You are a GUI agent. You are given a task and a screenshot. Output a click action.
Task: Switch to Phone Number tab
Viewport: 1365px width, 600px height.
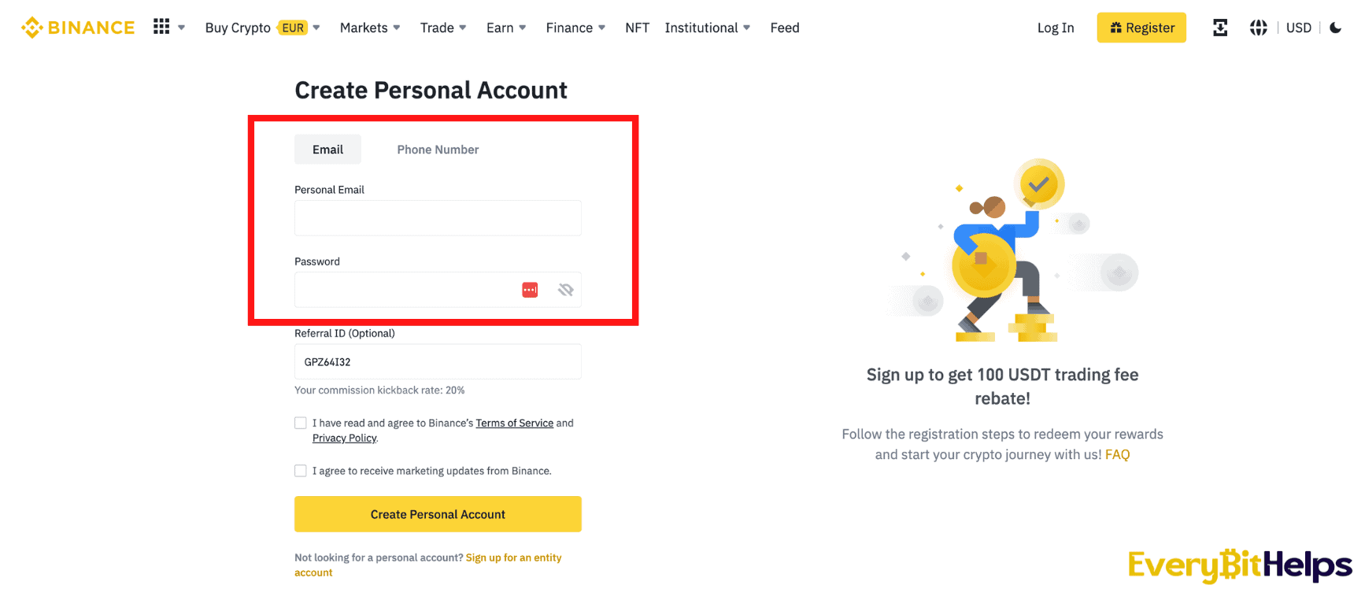point(438,150)
